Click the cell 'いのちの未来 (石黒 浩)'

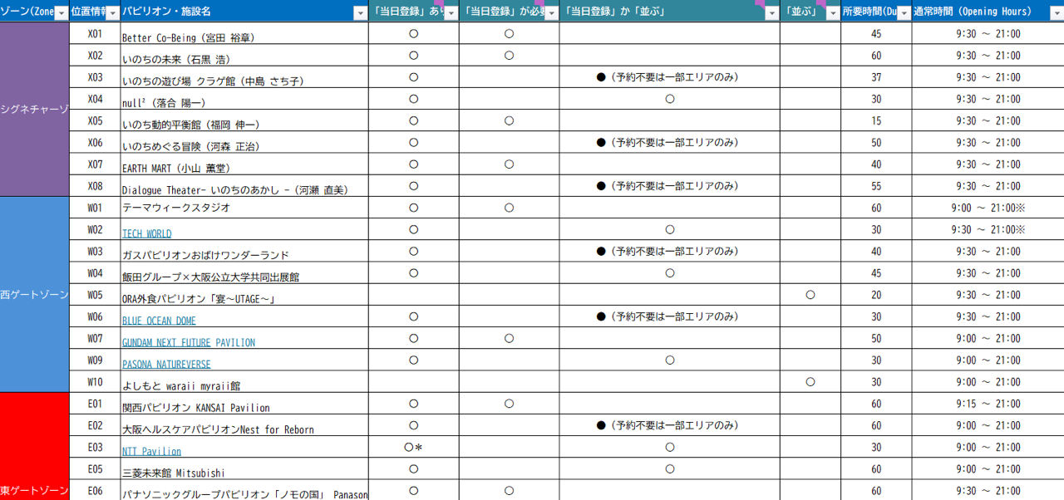pyautogui.click(x=244, y=56)
